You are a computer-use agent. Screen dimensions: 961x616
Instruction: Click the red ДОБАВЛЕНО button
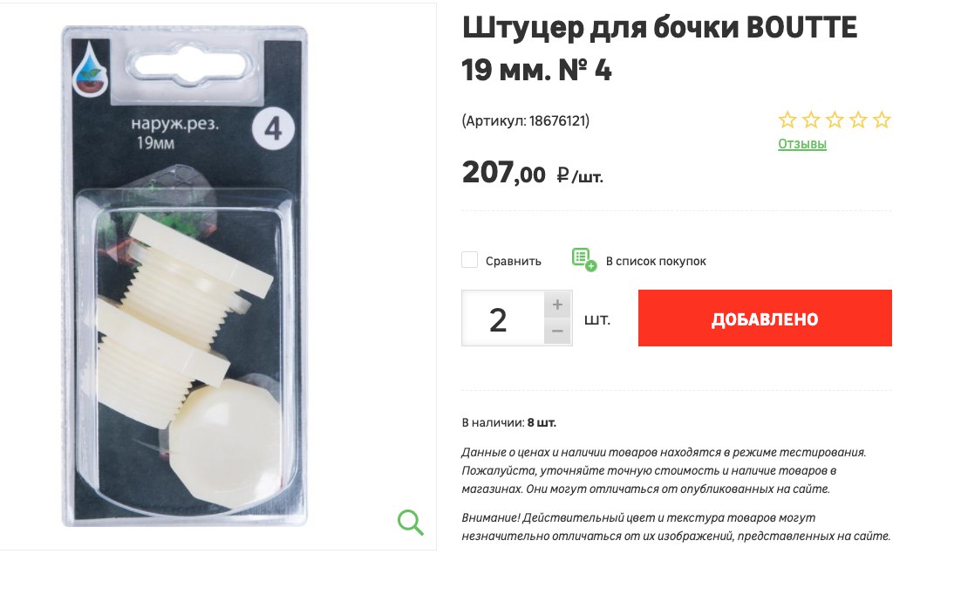coord(765,318)
